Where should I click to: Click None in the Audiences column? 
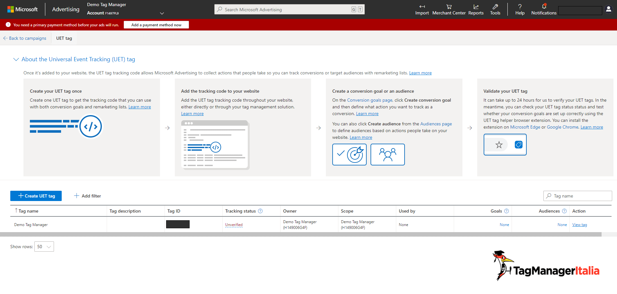coord(562,225)
